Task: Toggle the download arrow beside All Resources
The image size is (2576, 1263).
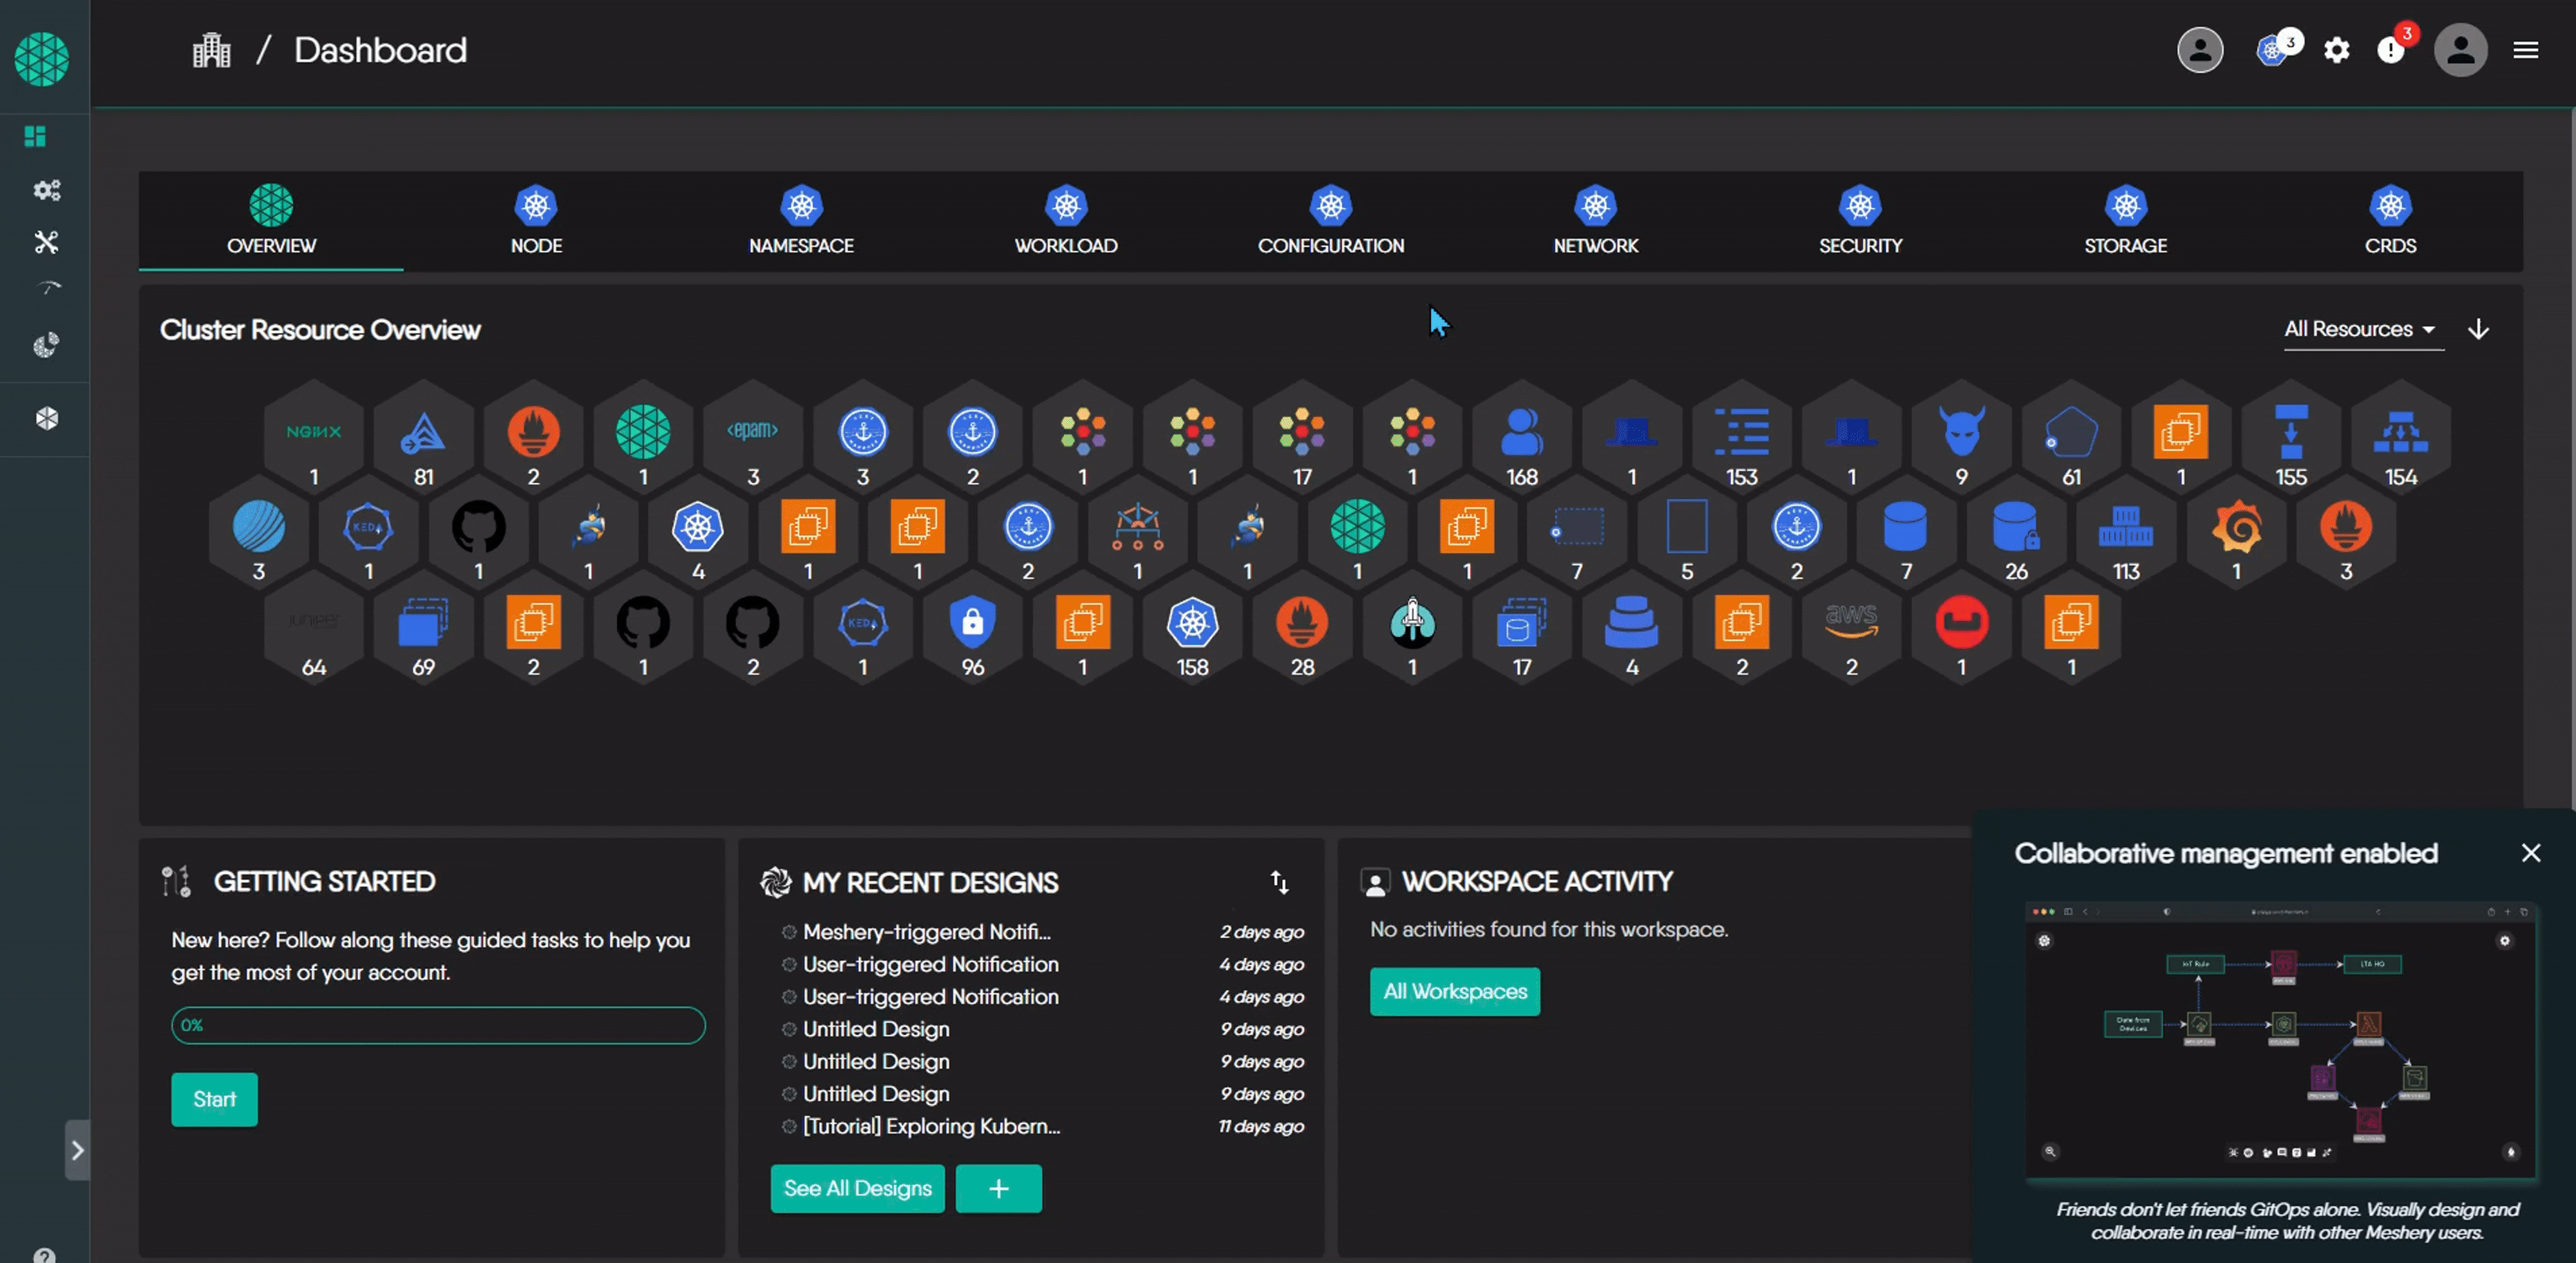Action: [x=2478, y=330]
